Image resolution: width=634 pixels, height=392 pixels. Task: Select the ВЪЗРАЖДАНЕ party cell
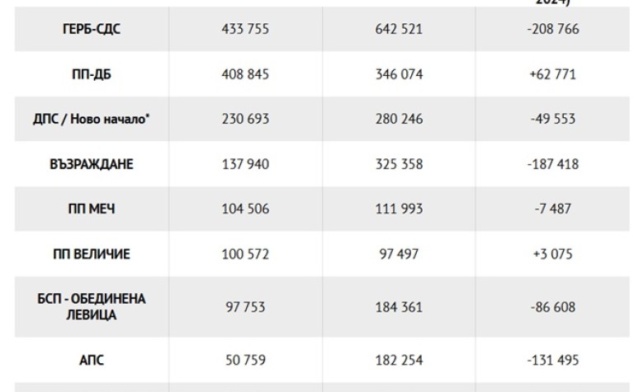91,164
